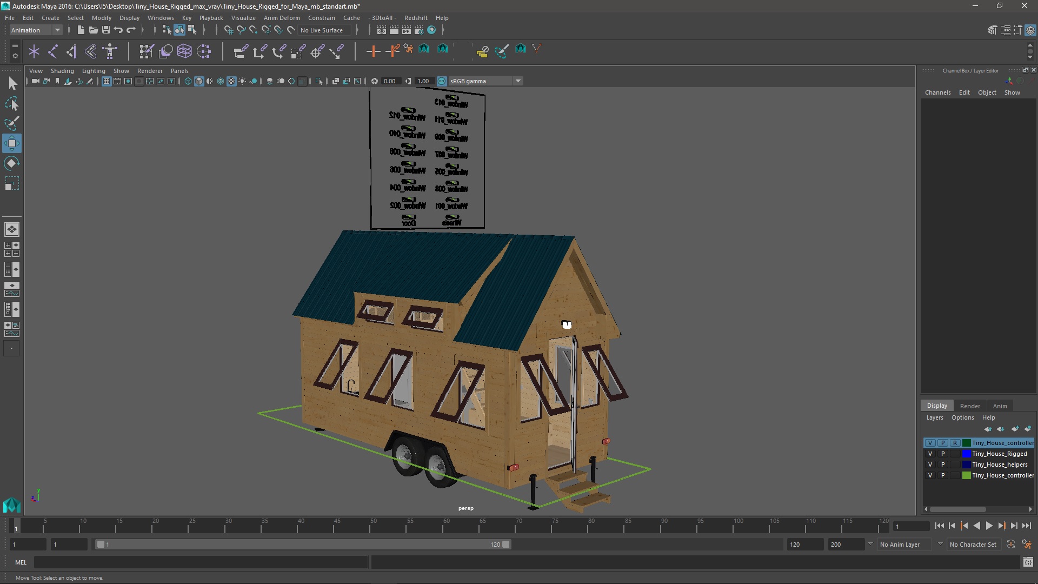Choose the Rotate tool in toolbox

(12, 163)
